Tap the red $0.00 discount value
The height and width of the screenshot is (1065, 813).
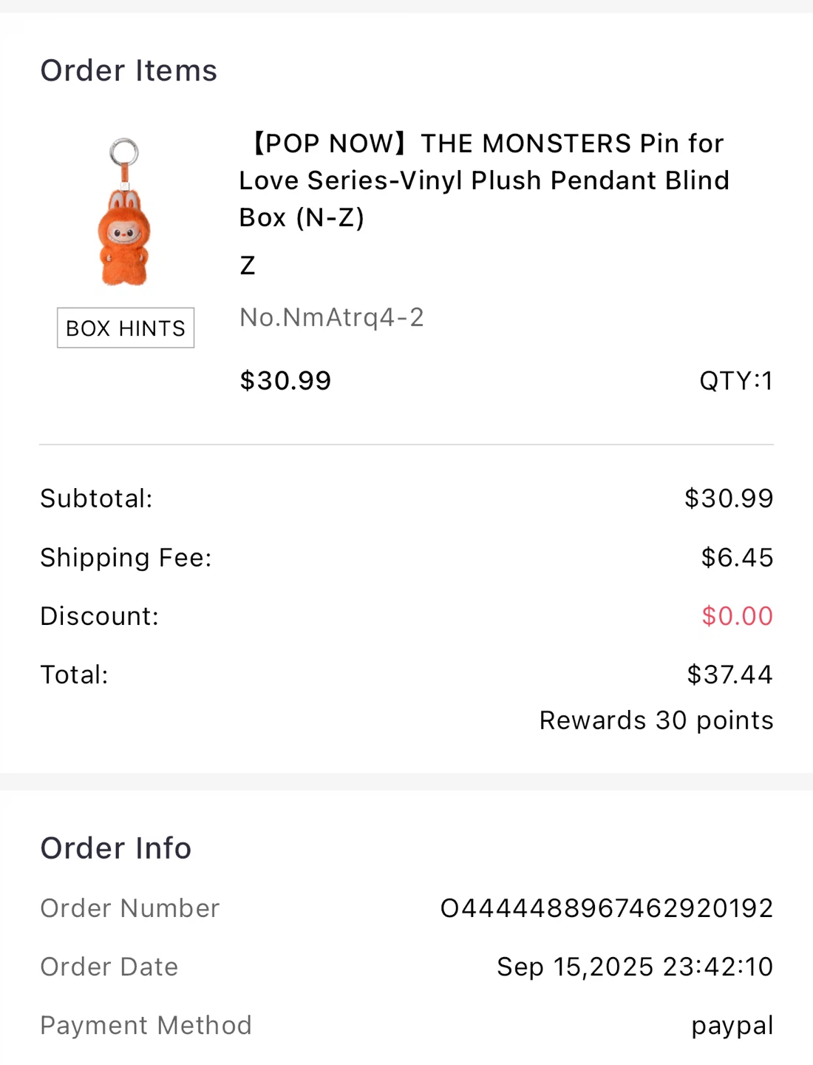pos(737,616)
